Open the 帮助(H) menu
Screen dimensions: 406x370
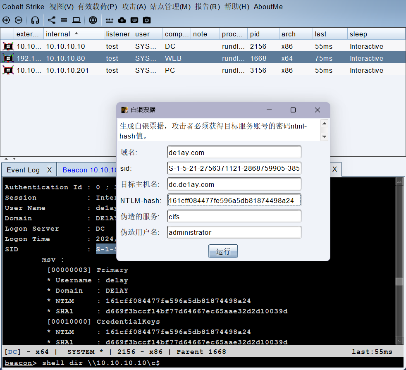[x=237, y=7]
